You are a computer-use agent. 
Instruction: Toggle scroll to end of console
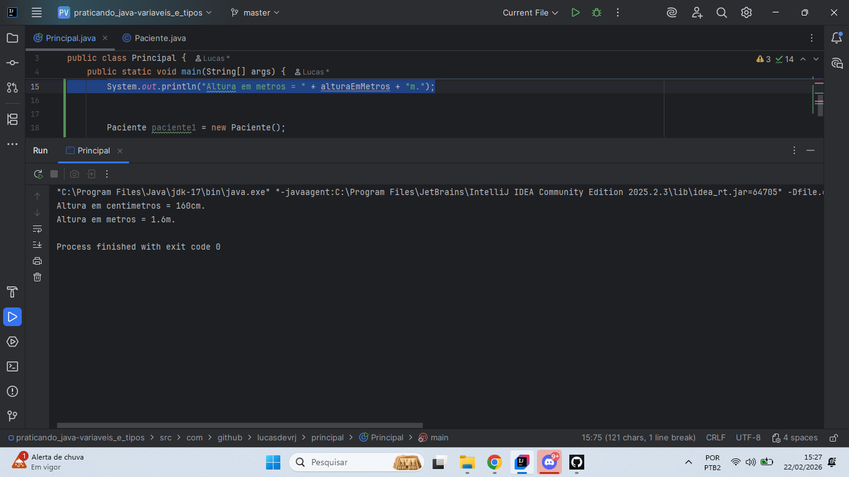[37, 245]
